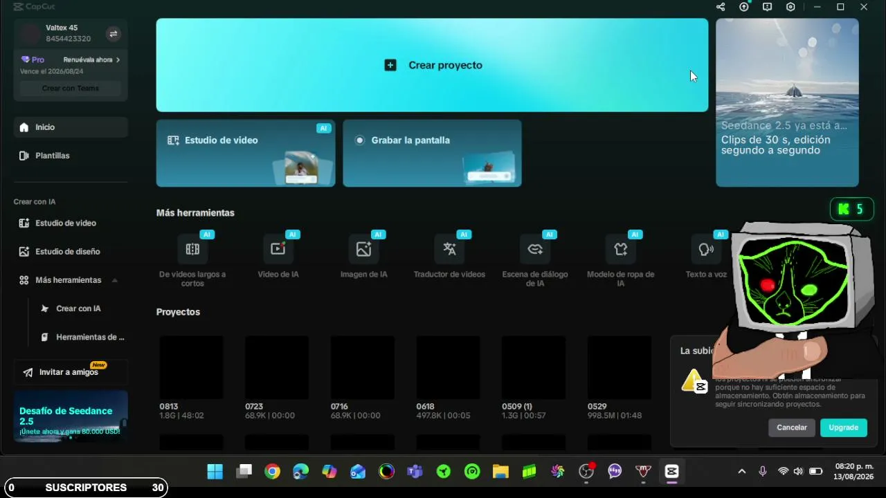The height and width of the screenshot is (498, 886).
Task: Click the volume icon in system tray
Action: pyautogui.click(x=798, y=472)
